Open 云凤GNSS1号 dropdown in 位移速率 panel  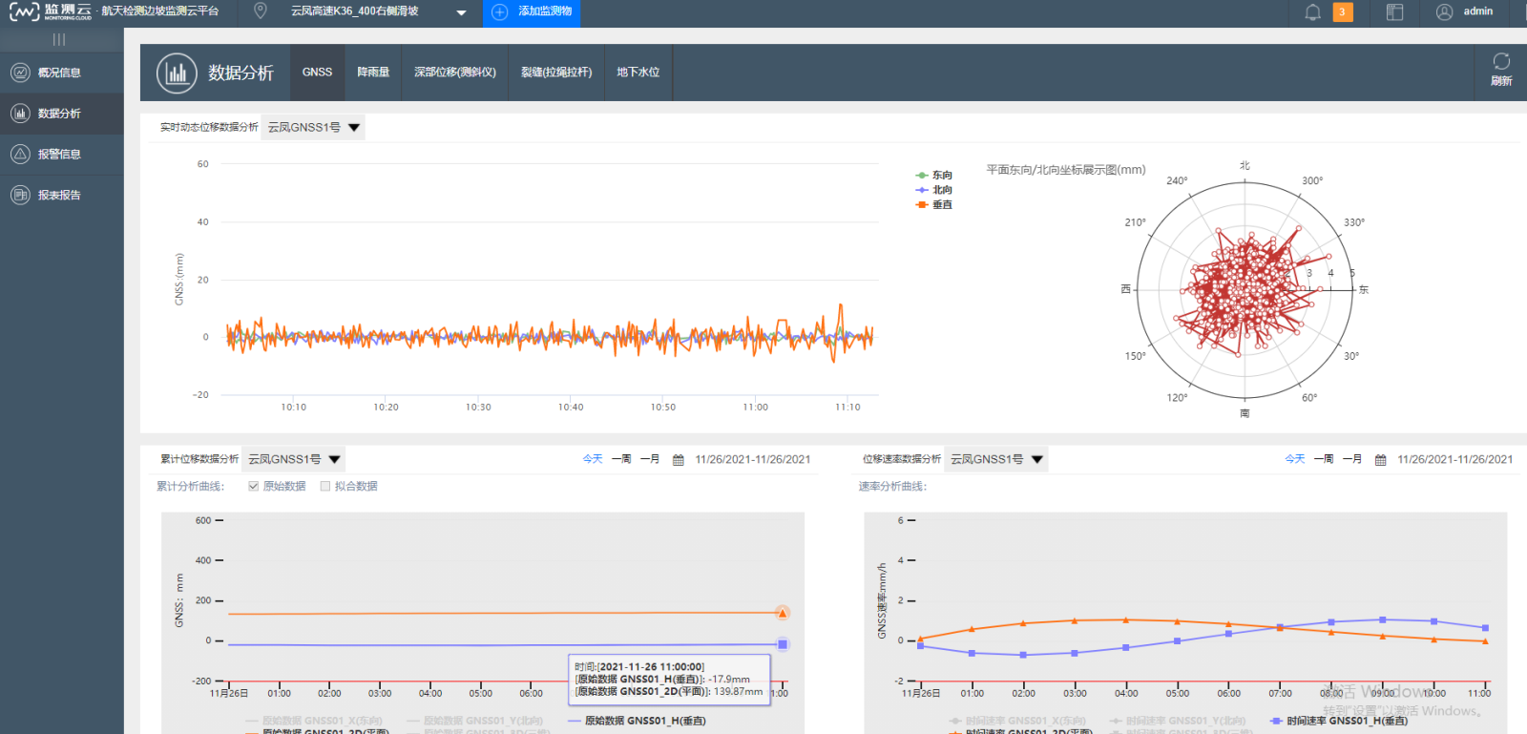[x=997, y=459]
